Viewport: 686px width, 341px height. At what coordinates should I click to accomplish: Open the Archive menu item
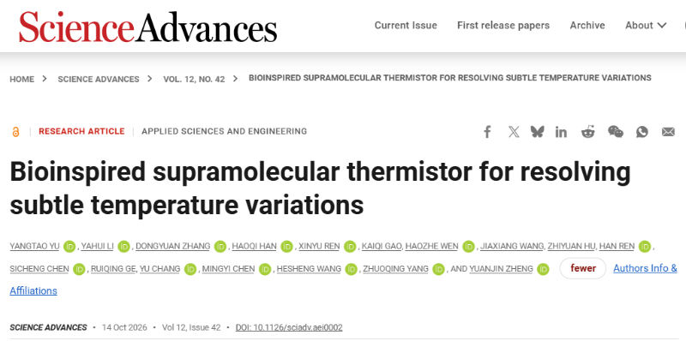click(x=587, y=26)
